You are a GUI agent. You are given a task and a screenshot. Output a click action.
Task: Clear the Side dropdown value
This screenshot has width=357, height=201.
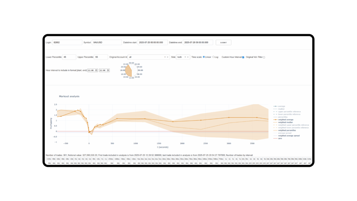click(x=185, y=57)
